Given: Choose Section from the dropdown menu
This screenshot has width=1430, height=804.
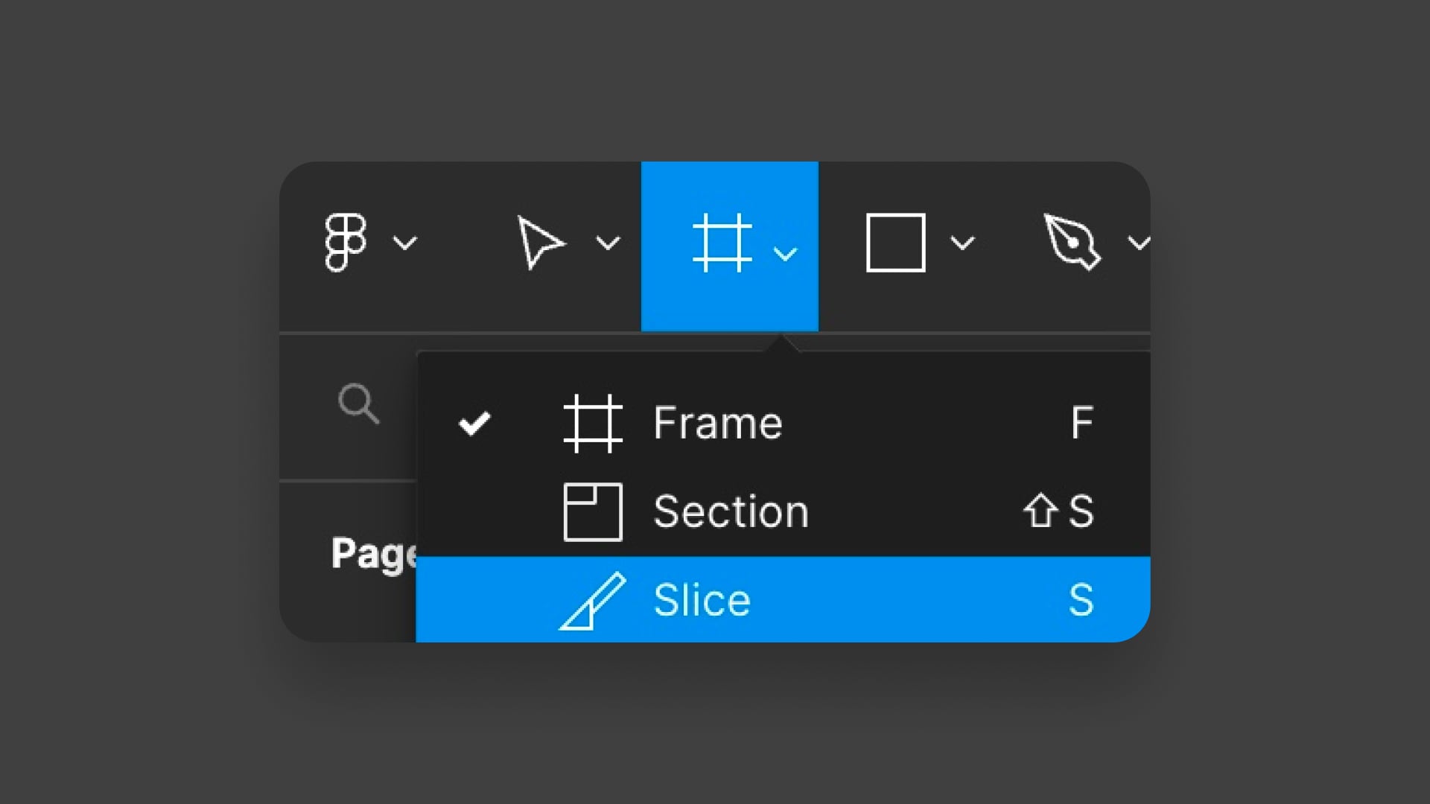Looking at the screenshot, I should tap(784, 512).
